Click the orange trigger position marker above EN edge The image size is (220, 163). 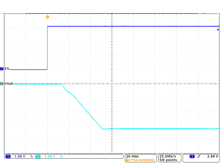48,17
